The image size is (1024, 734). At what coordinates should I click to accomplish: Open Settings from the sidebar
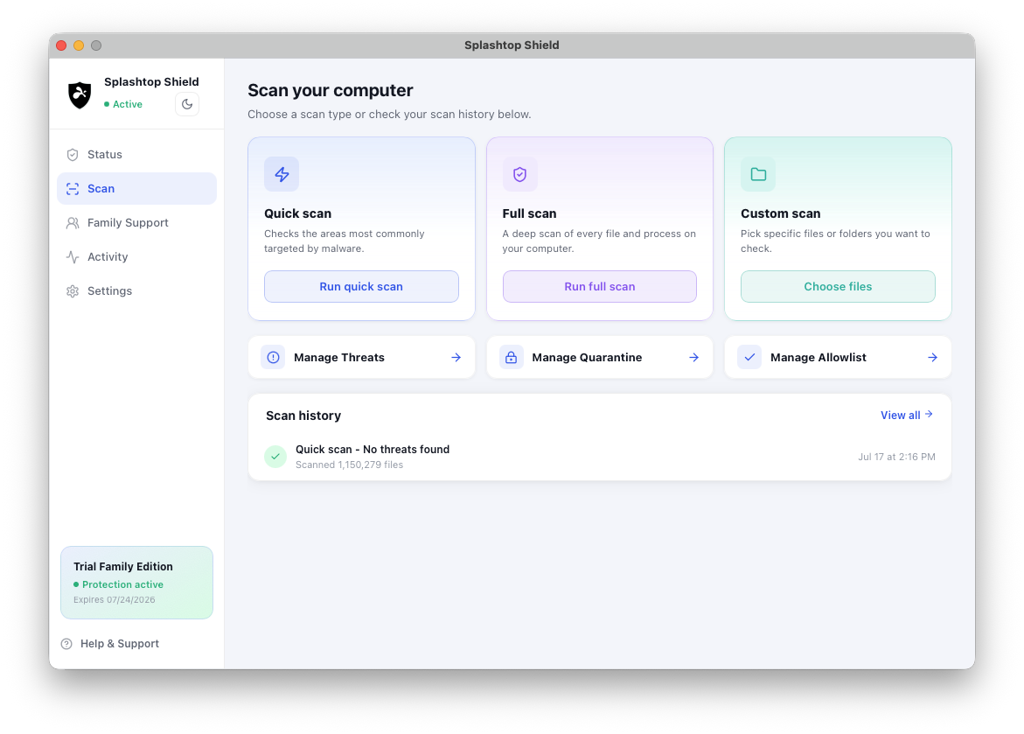click(136, 290)
